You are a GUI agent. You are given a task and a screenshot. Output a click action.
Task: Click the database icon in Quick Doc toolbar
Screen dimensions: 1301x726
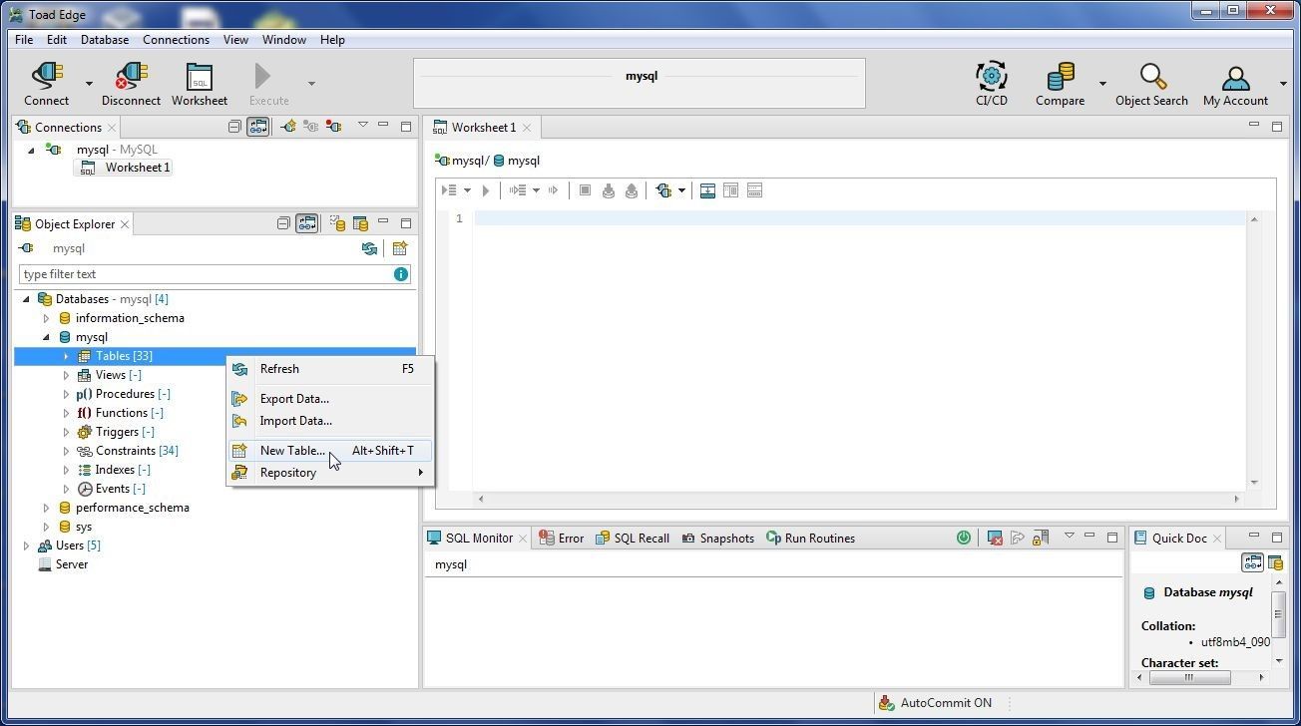point(1275,562)
